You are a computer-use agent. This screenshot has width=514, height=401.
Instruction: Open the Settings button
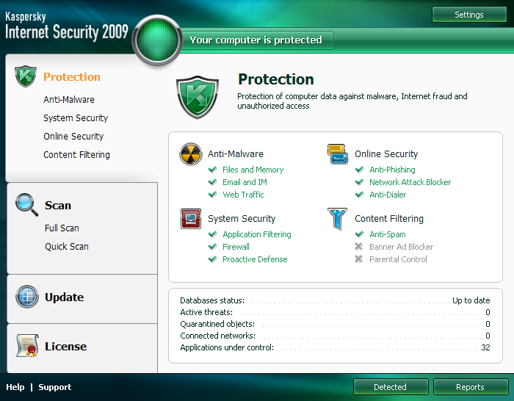(x=469, y=15)
